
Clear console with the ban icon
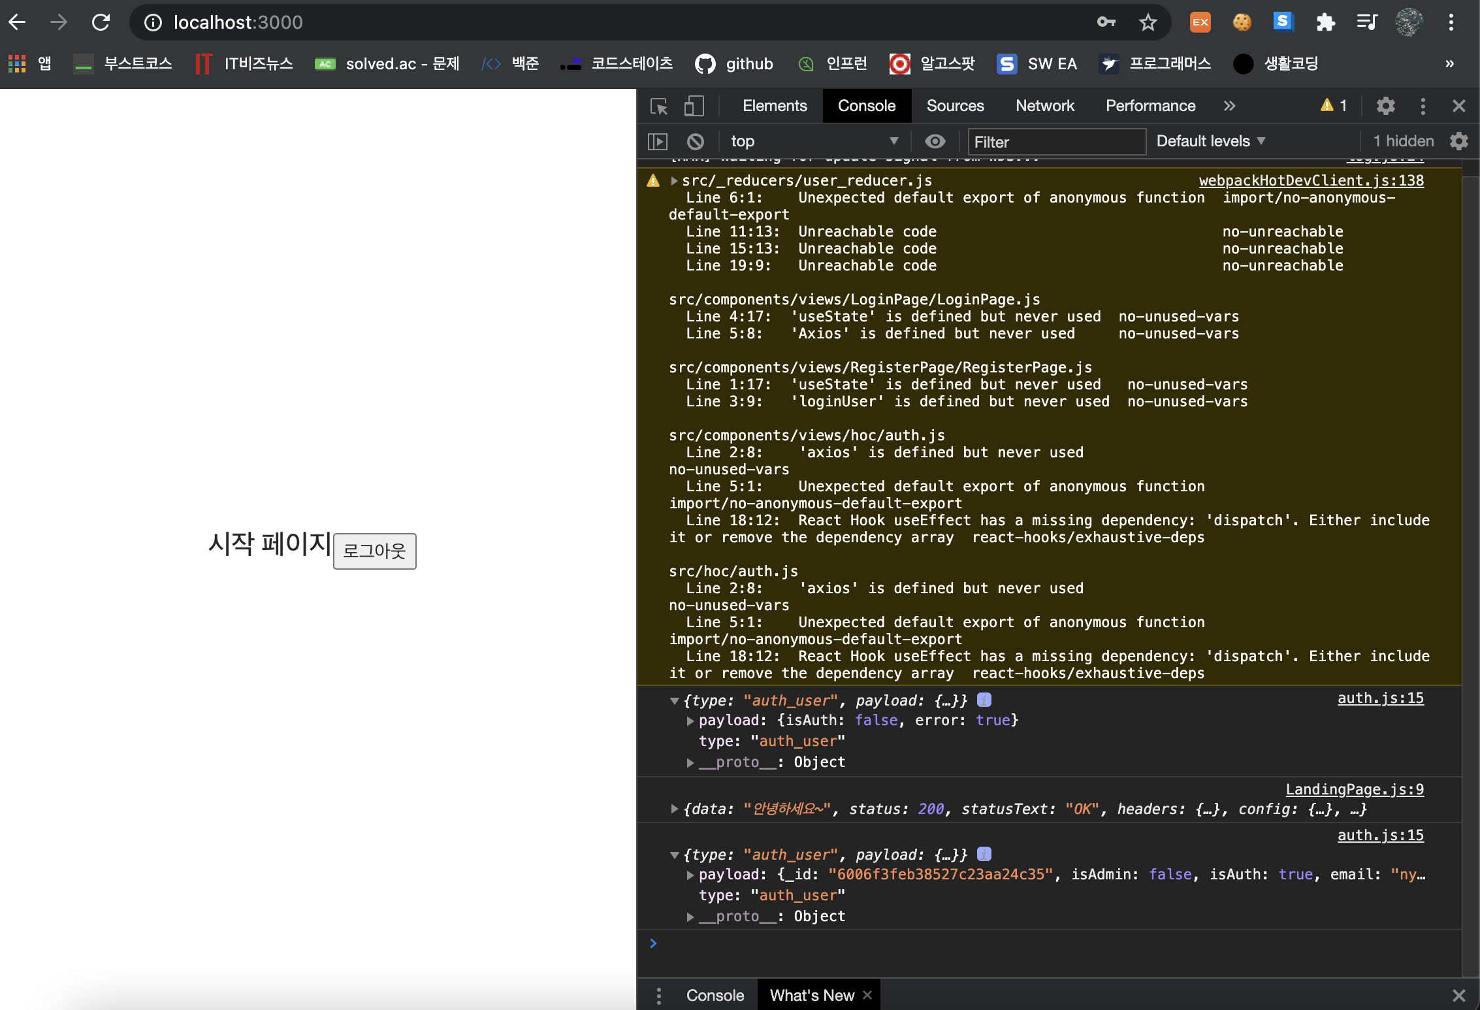(x=696, y=141)
